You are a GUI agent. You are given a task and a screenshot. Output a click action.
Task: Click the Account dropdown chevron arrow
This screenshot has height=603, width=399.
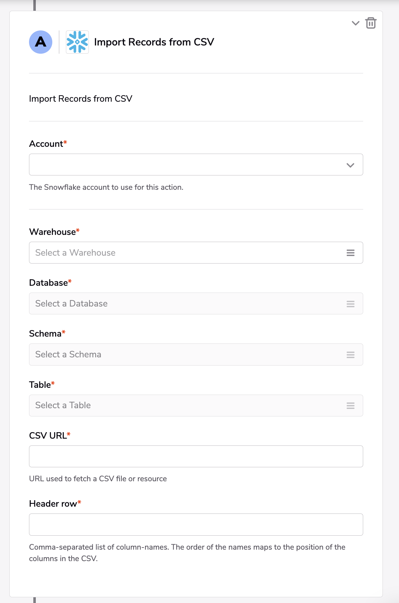coord(350,165)
